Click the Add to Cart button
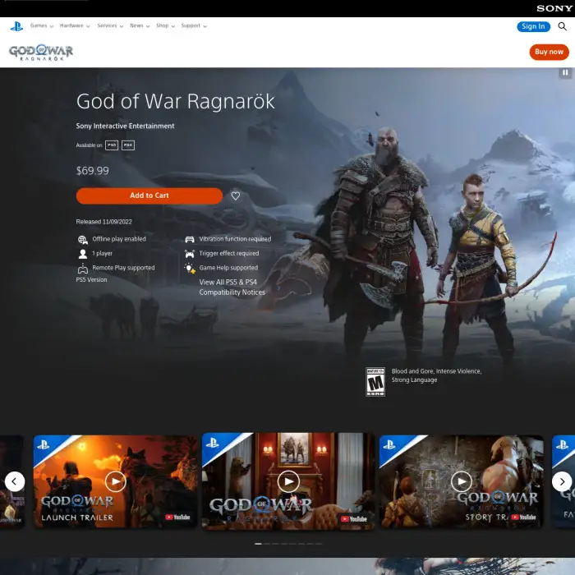This screenshot has height=575, width=575. pyautogui.click(x=149, y=195)
